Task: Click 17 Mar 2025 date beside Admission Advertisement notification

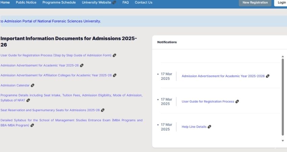Action: click(166, 76)
